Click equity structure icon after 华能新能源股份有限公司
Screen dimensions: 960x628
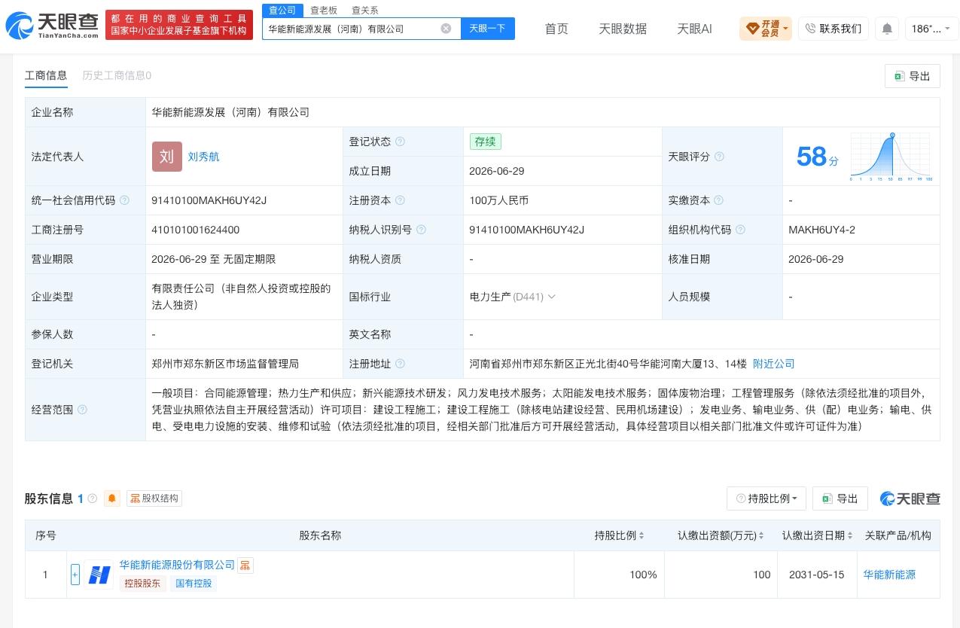(x=245, y=566)
